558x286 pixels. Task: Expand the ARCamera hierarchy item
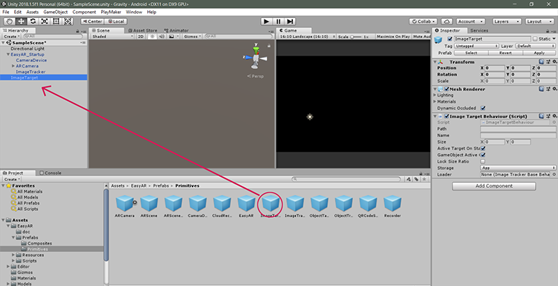(13, 66)
